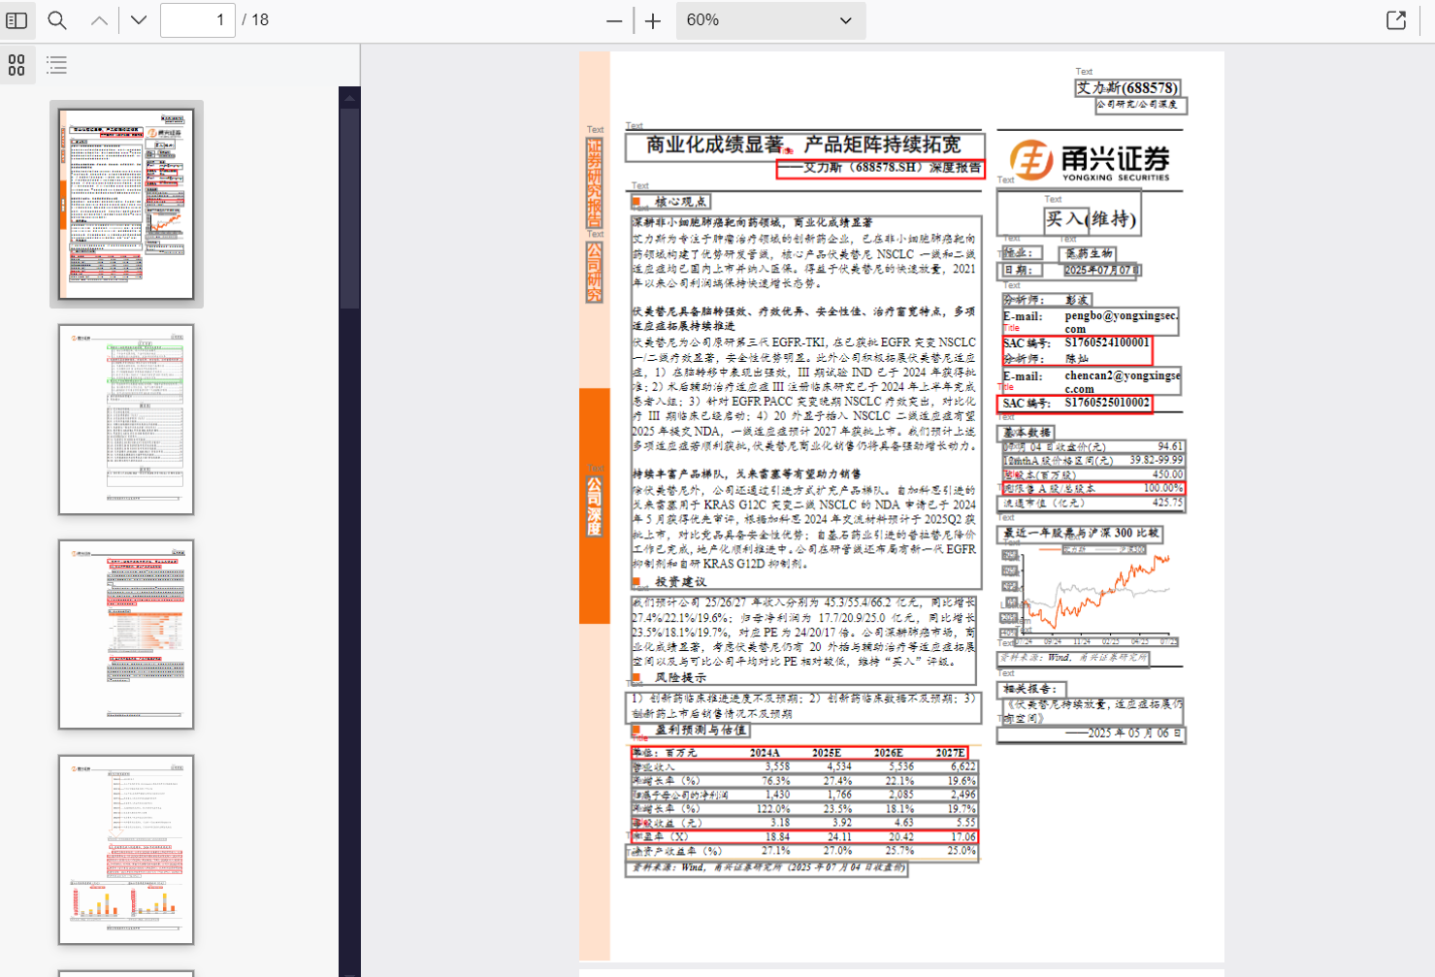
Task: Select the page 1 thumbnail
Action: [x=126, y=204]
